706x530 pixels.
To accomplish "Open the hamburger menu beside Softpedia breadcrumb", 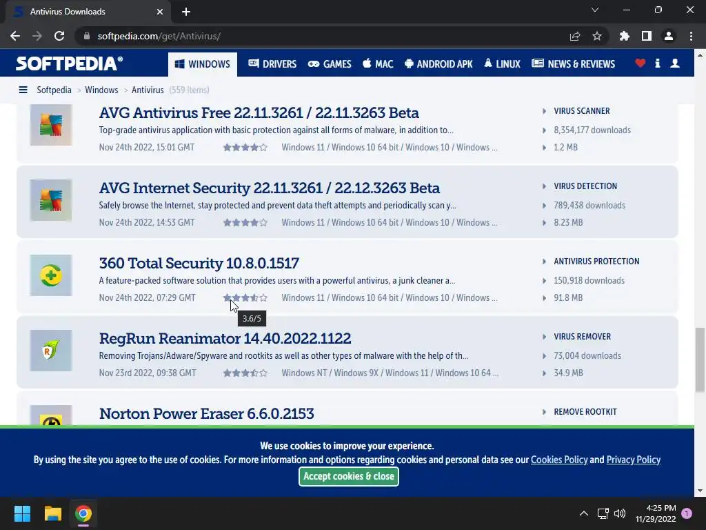I will coord(23,90).
